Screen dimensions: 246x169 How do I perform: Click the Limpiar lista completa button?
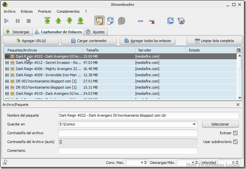(x=214, y=41)
